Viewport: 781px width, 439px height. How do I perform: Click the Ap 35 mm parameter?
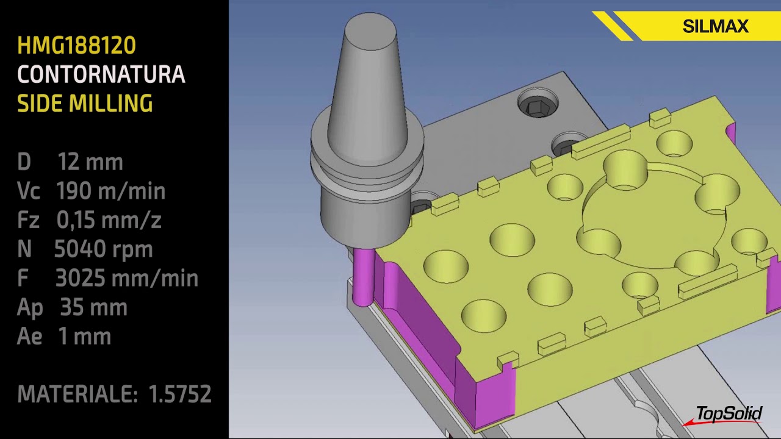(72, 307)
